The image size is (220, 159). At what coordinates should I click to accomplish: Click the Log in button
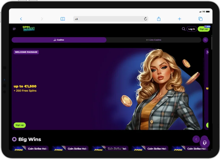tap(191, 29)
